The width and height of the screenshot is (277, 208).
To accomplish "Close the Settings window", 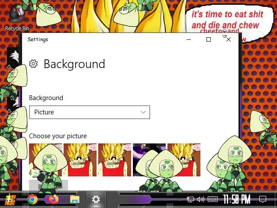I will 229,39.
